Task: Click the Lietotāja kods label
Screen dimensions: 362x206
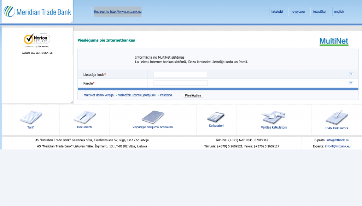Action: pos(95,75)
